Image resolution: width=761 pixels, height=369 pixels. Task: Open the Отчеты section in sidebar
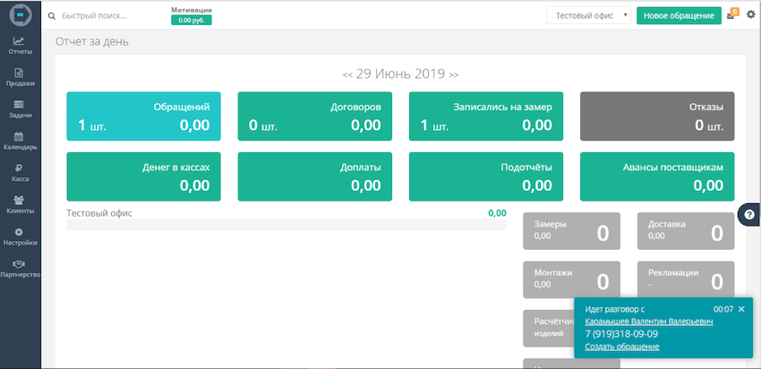(x=20, y=45)
